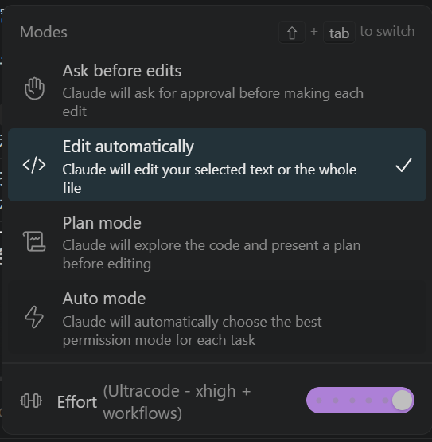Screen dimensions: 432x442
Task: Click the 'to switch' shortcut hint
Action: 387,31
